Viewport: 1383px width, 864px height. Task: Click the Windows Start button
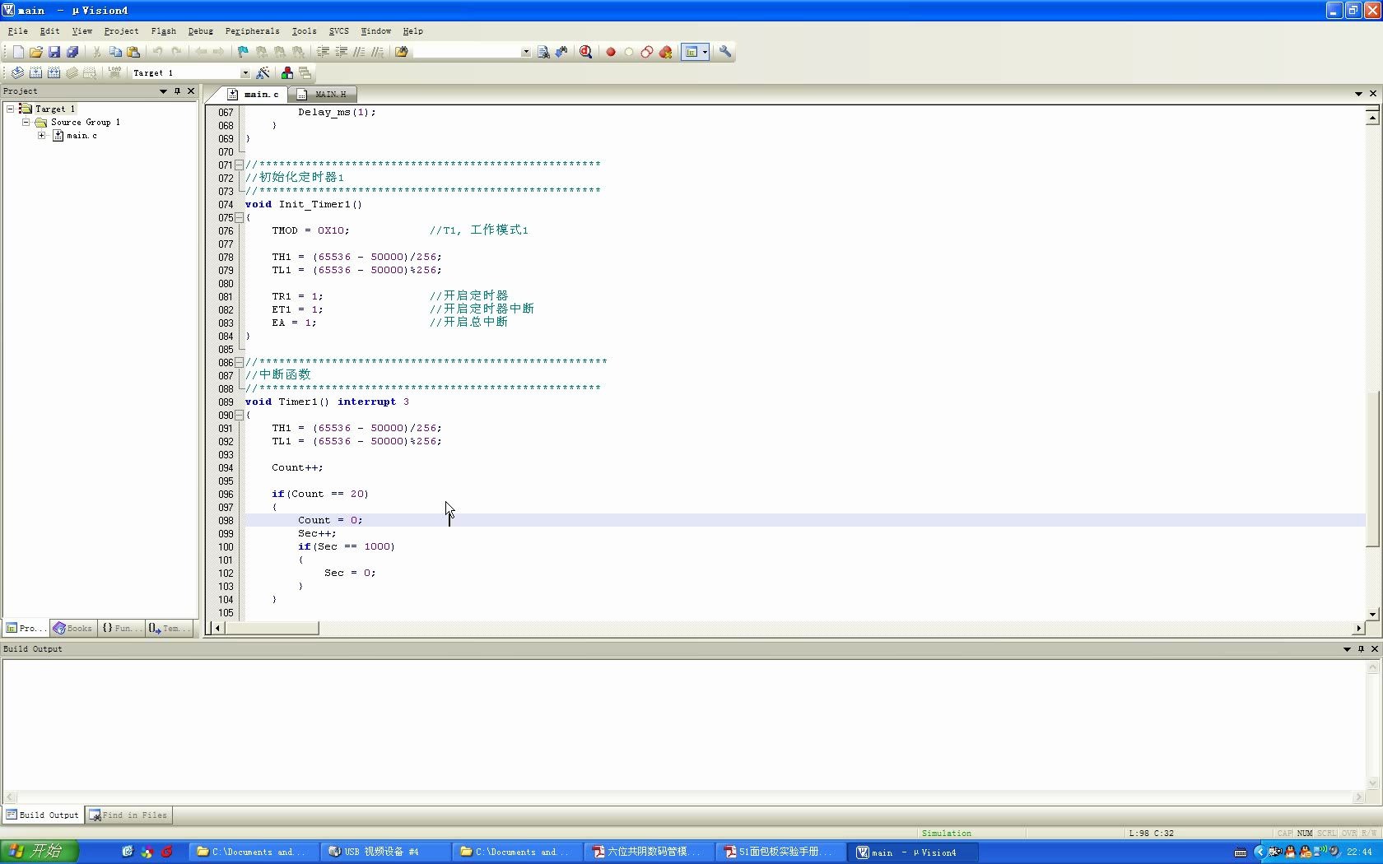click(39, 852)
